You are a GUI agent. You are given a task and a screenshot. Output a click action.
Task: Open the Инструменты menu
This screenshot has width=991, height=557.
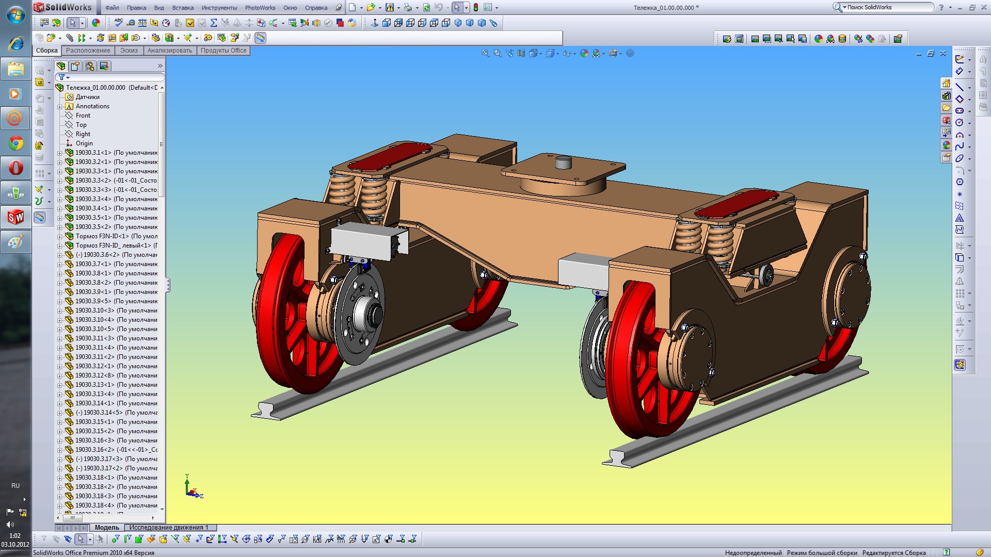point(219,8)
